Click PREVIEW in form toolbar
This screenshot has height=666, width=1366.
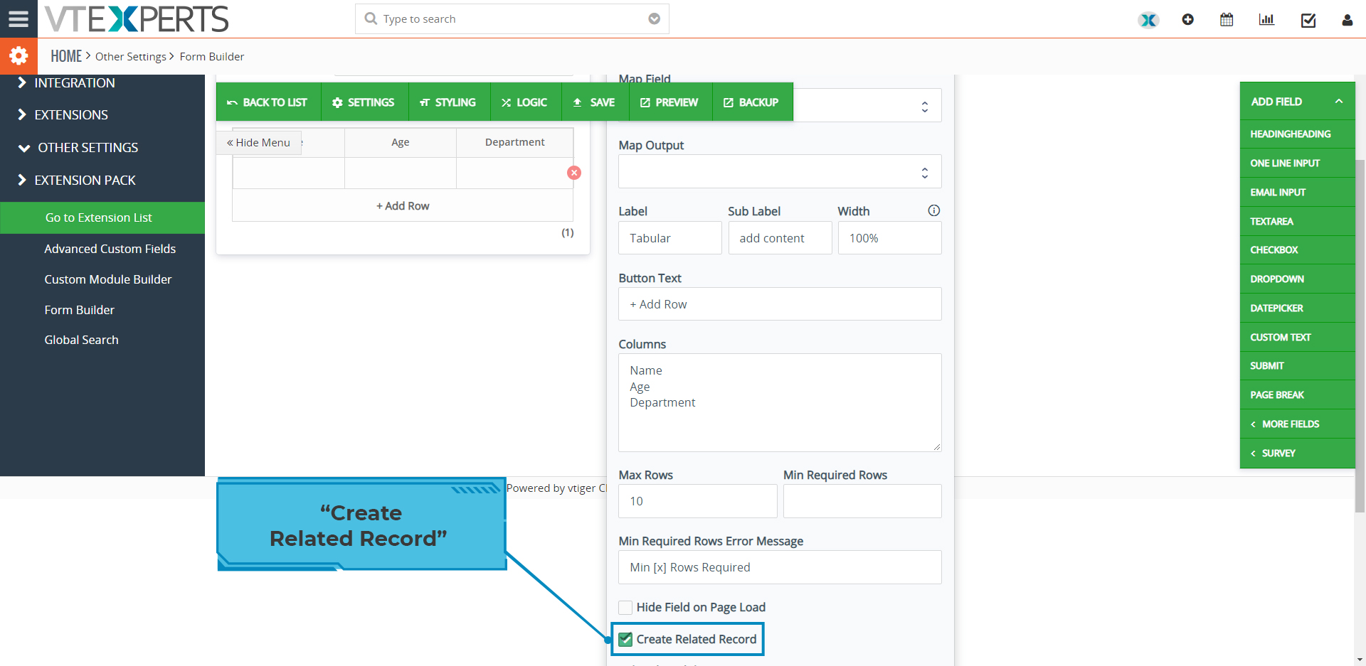pos(670,102)
